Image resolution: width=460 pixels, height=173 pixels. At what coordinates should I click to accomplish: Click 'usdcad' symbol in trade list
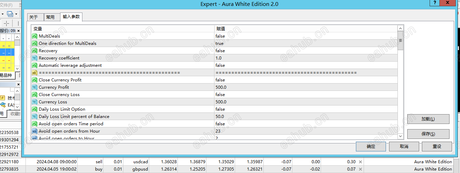141,162
